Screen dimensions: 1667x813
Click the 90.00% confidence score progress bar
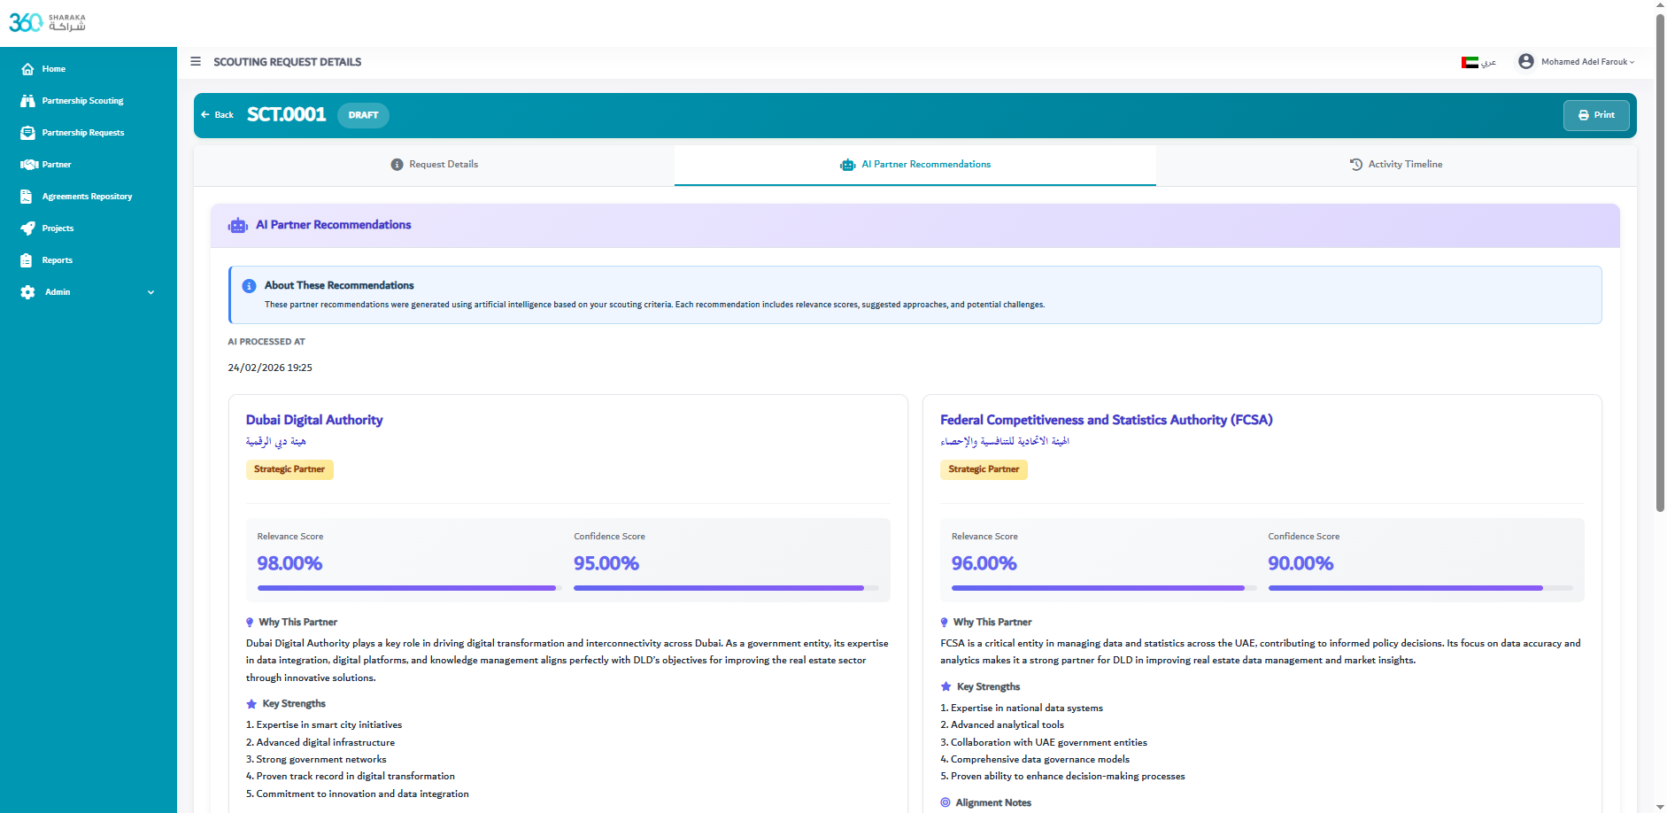pos(1421,588)
